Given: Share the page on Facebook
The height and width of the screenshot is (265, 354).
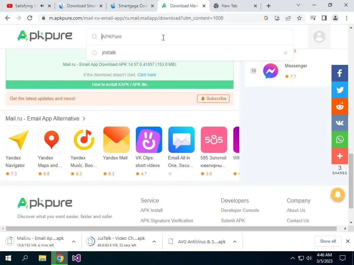Looking at the screenshot, I should 339,73.
